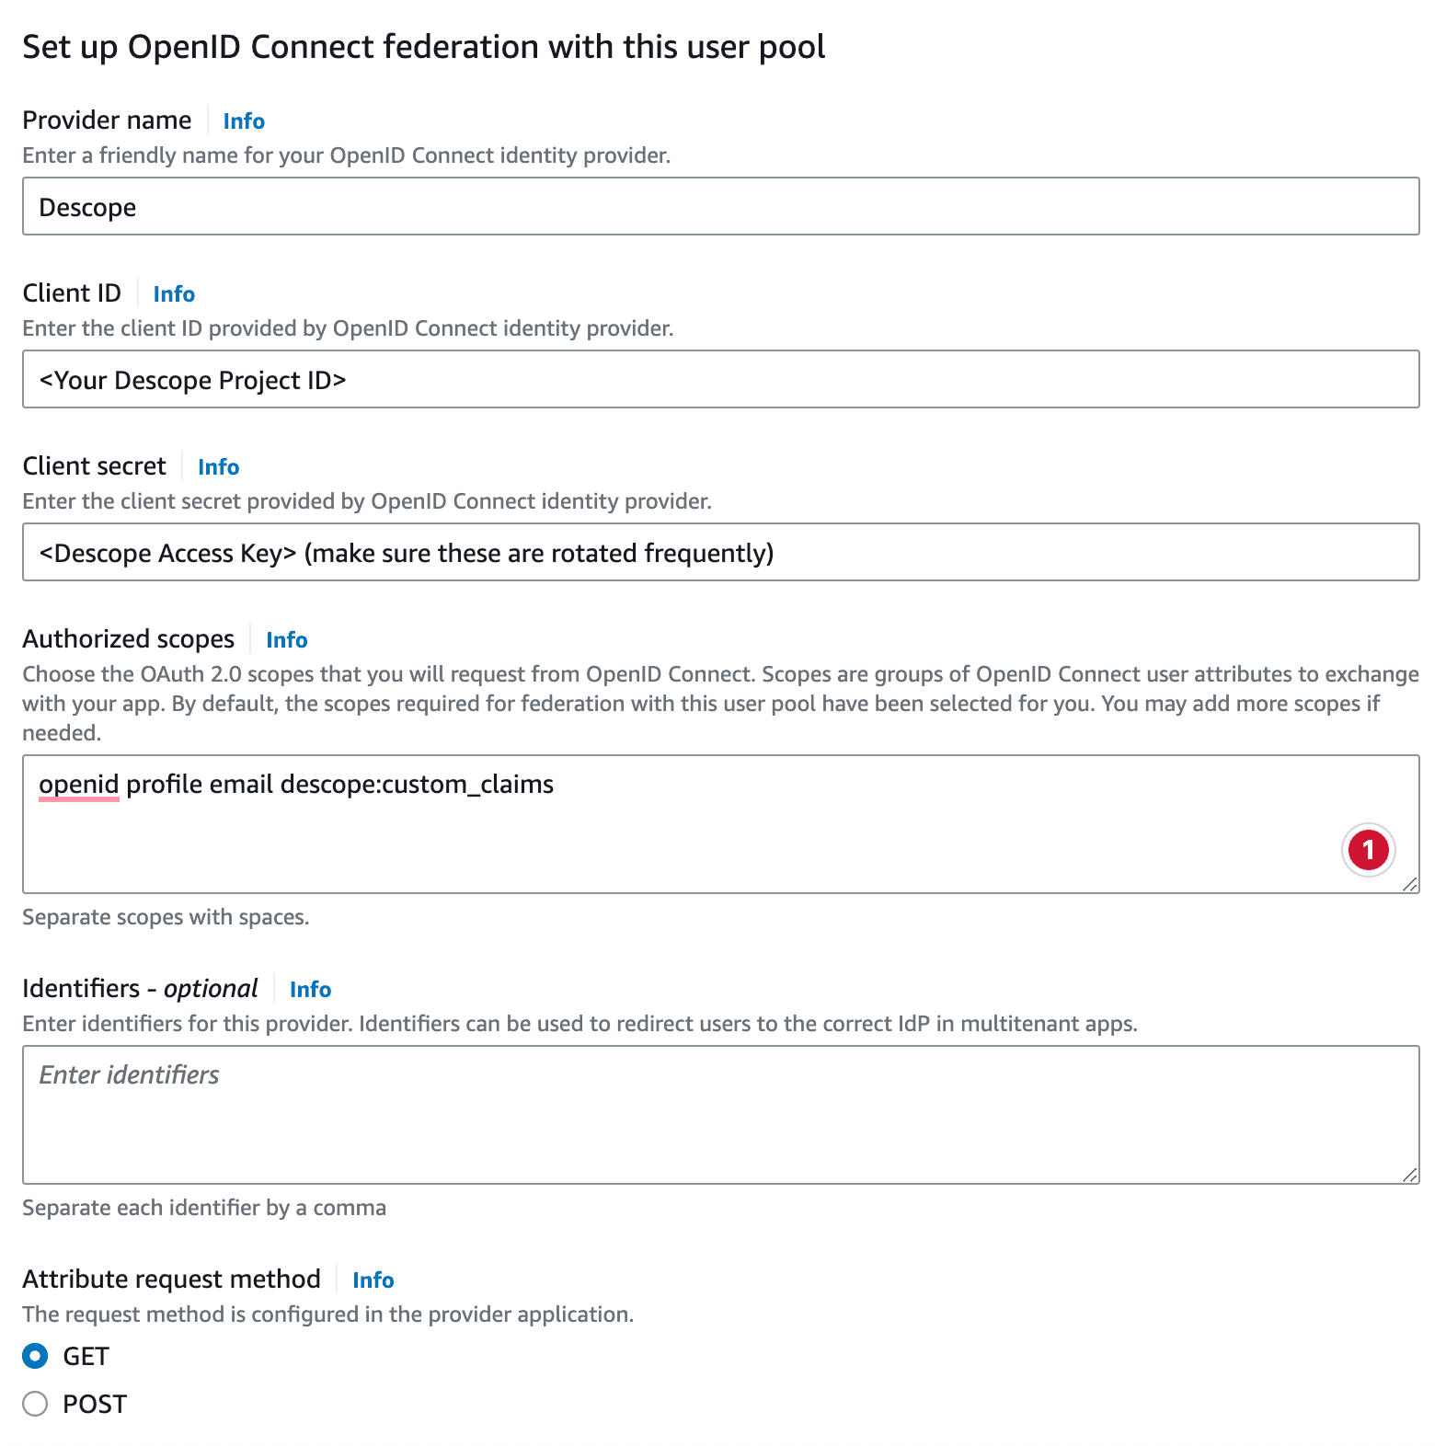Click the red numbered annotation marker 1
Image resolution: width=1446 pixels, height=1446 pixels.
pos(1369,850)
